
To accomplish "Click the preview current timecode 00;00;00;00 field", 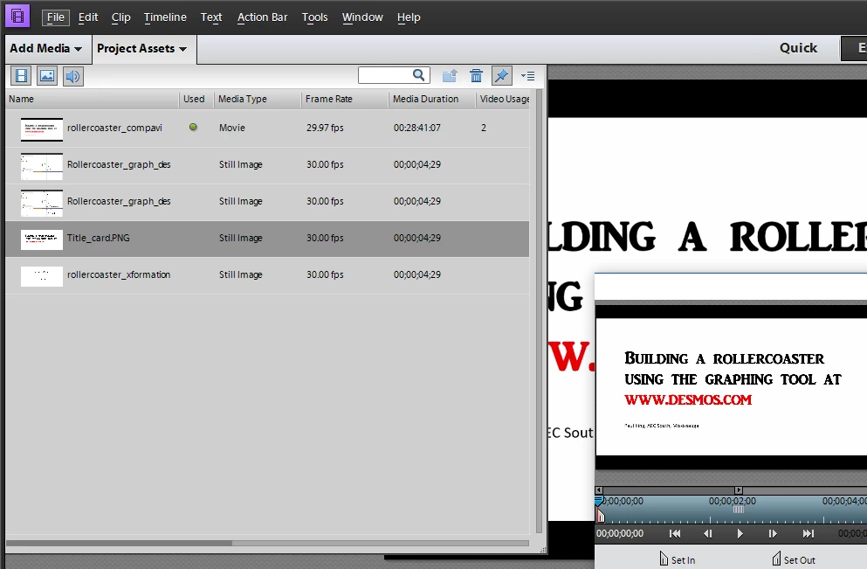I will (620, 533).
